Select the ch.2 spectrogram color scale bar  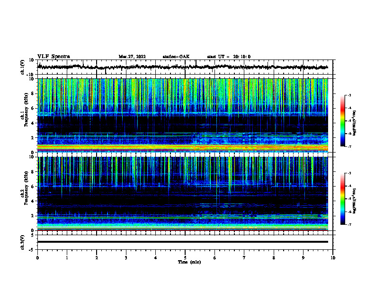click(343, 199)
